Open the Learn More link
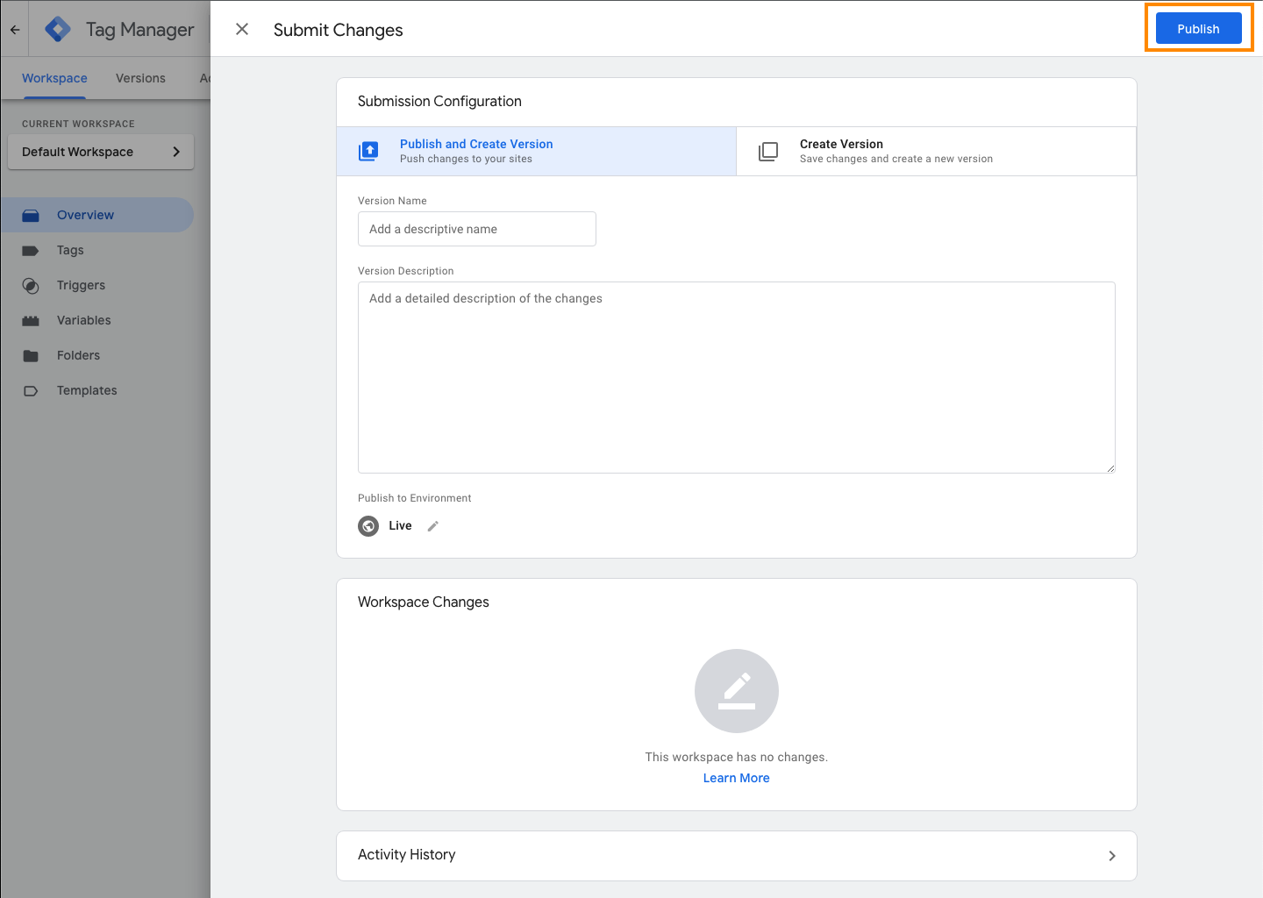The width and height of the screenshot is (1263, 898). (x=737, y=778)
